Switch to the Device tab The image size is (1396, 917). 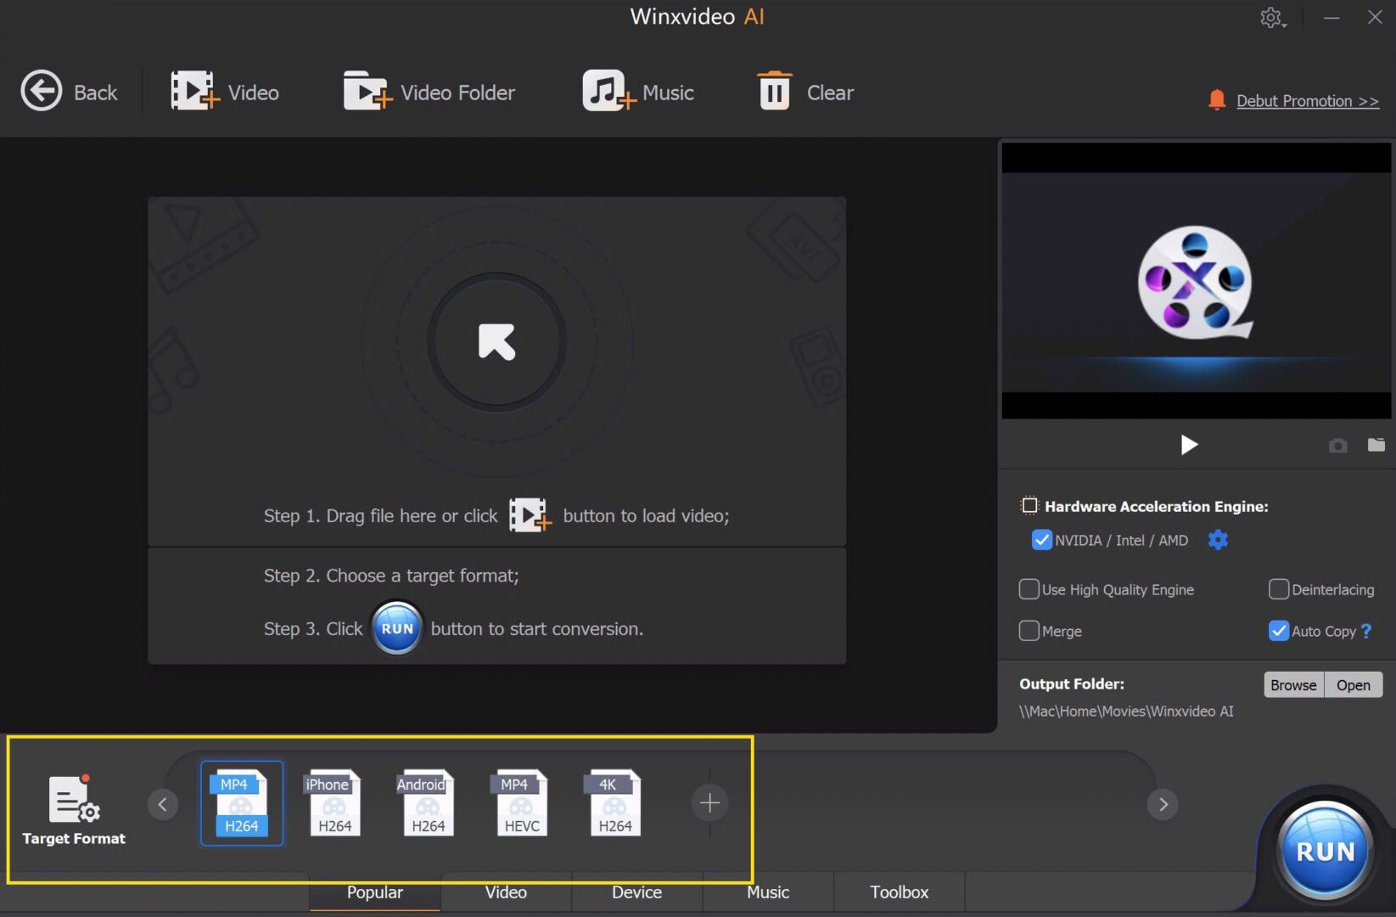(x=636, y=892)
